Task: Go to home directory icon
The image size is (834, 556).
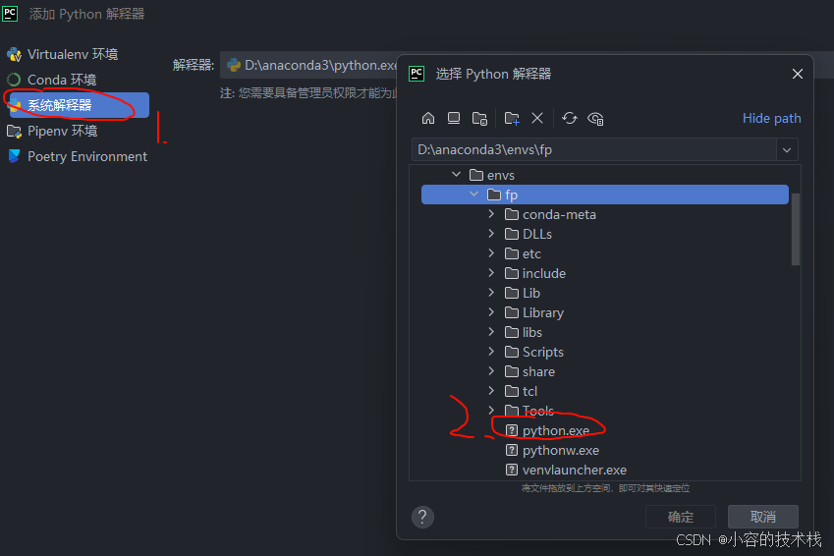Action: pyautogui.click(x=428, y=118)
